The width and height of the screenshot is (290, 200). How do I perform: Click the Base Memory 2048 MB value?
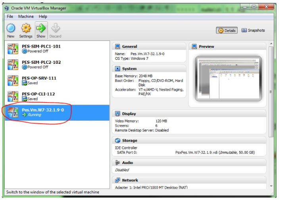pos(146,76)
